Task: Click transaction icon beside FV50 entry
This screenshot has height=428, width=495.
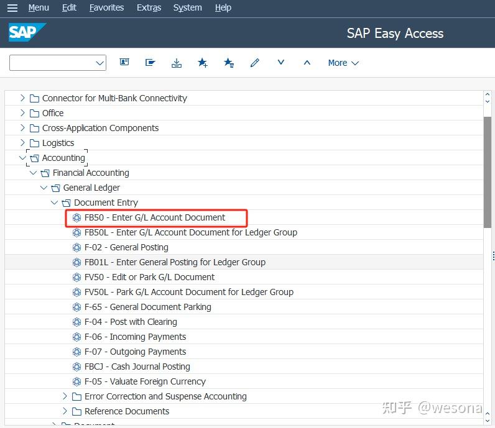Action: (76, 277)
